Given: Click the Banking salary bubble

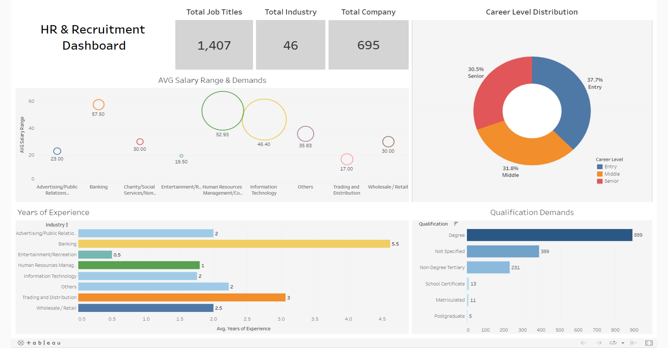Looking at the screenshot, I should pos(98,105).
